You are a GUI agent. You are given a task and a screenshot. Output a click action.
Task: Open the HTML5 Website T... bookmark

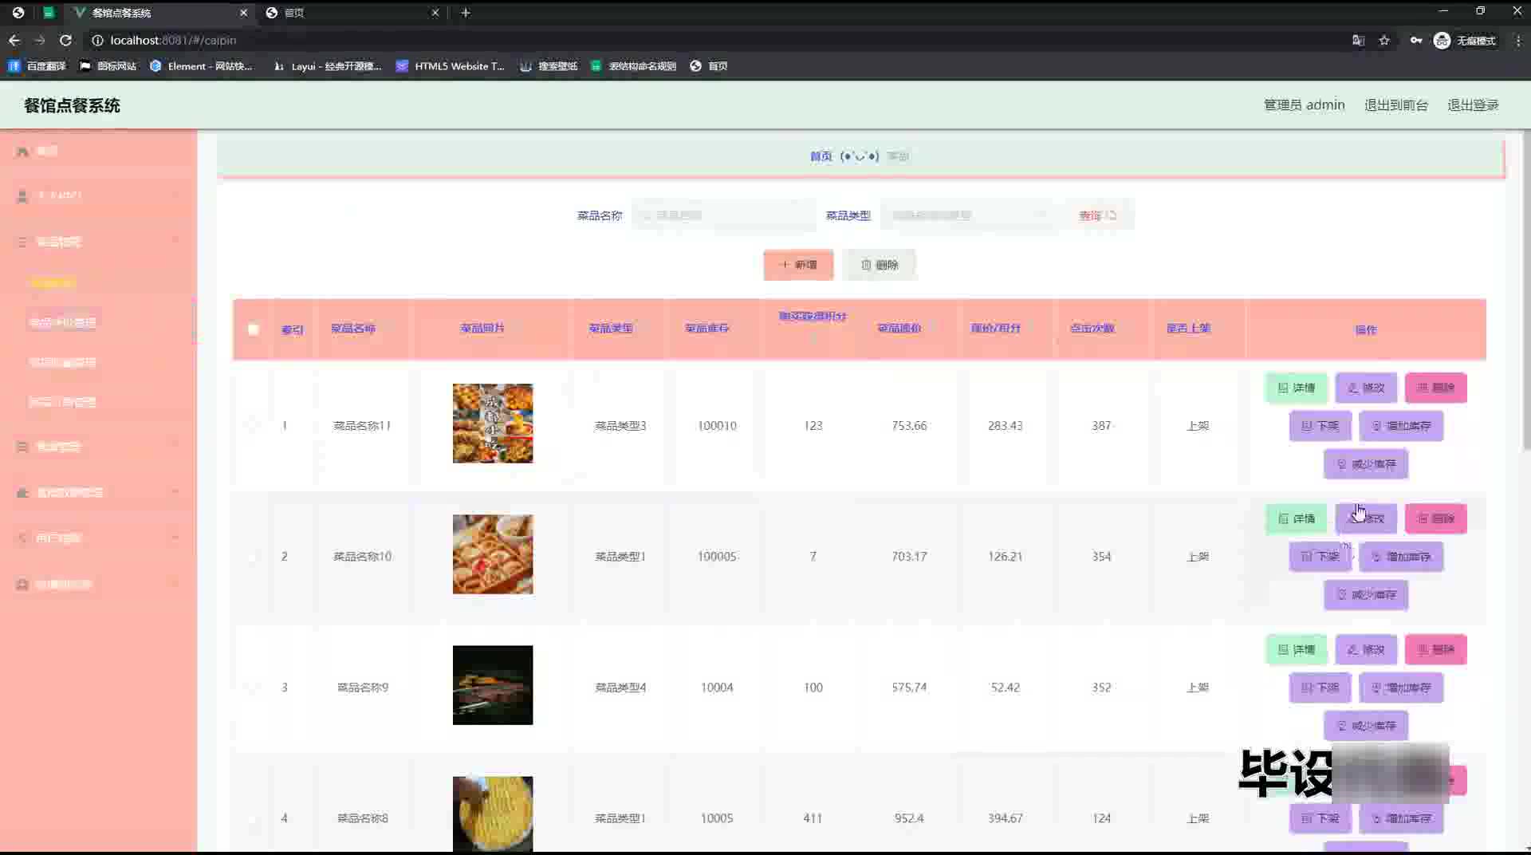(x=451, y=66)
